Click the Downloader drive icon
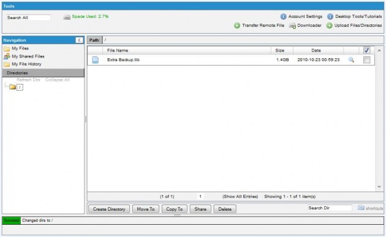 [292, 26]
